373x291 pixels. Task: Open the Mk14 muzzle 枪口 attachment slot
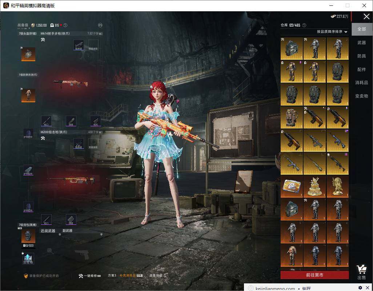point(46,121)
